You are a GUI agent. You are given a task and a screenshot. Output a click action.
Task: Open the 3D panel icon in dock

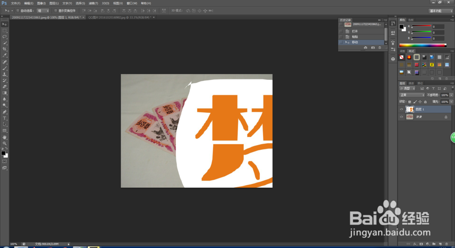(393, 59)
